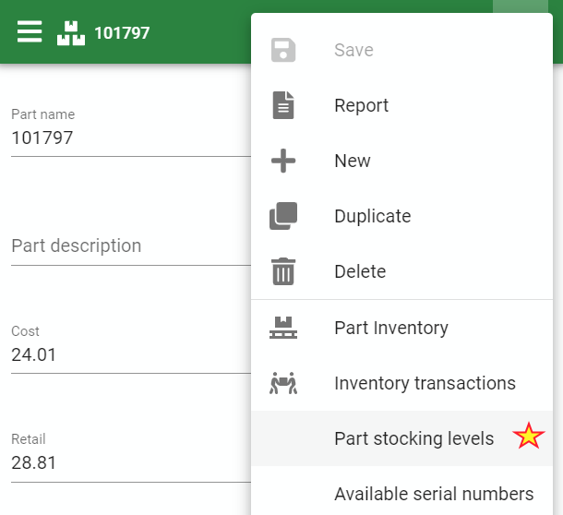Viewport: 563px width, 515px height.
Task: Click the Report document icon
Action: 283,105
